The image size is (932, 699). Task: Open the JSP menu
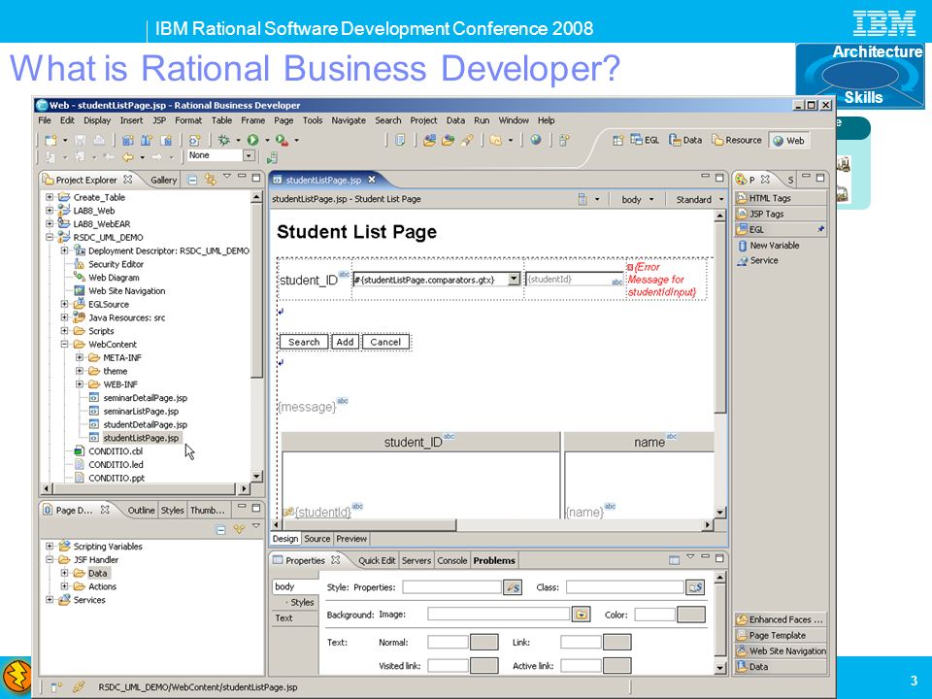coord(159,120)
